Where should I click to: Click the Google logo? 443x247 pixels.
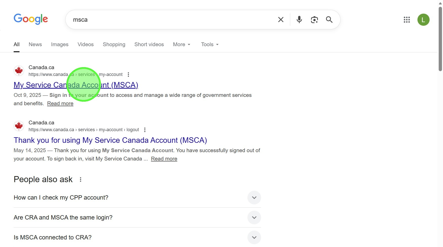point(31,19)
